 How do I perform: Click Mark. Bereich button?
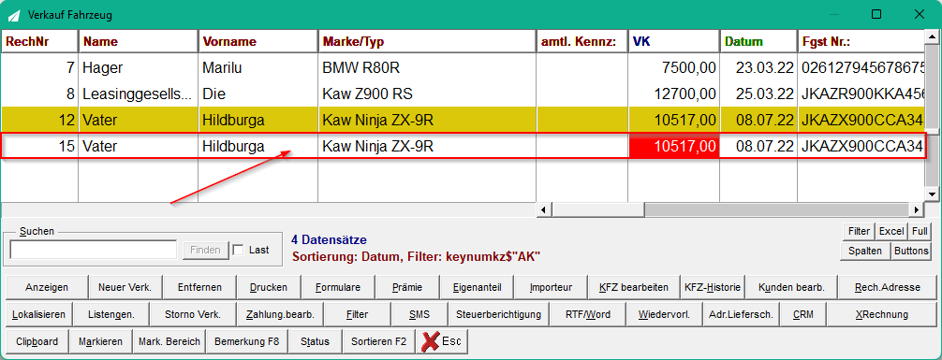pyautogui.click(x=169, y=341)
